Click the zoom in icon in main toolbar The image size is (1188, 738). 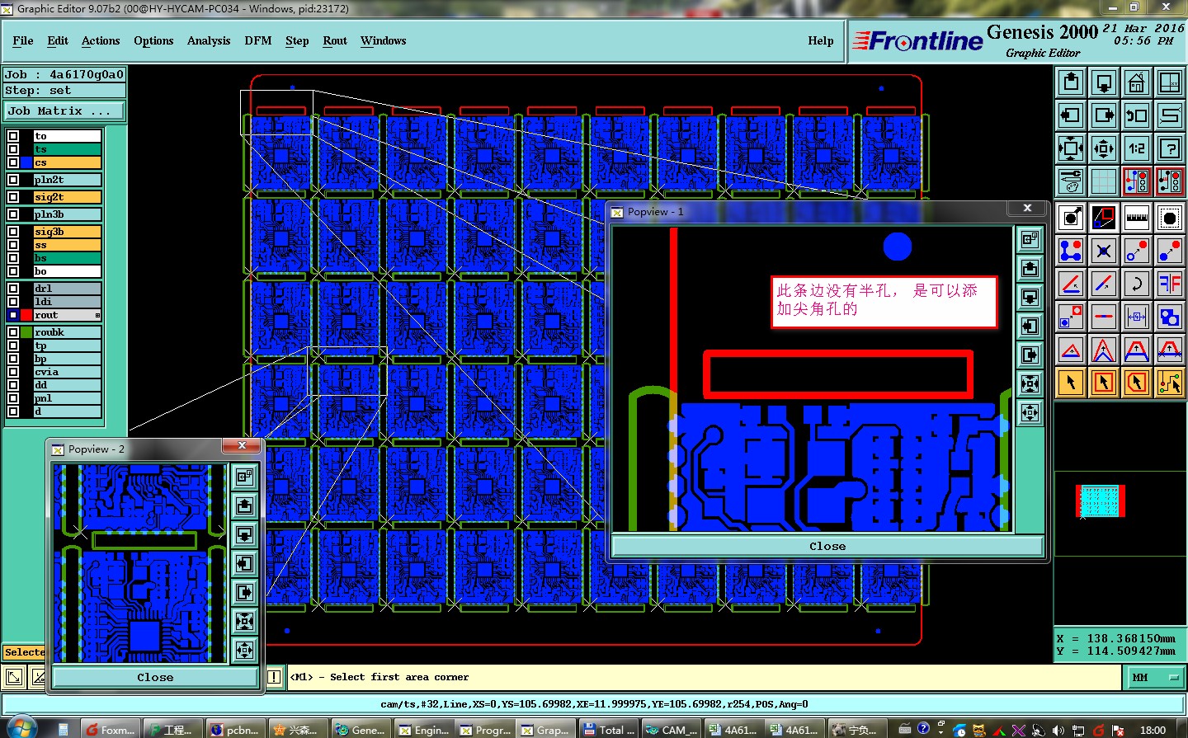[x=1071, y=148]
